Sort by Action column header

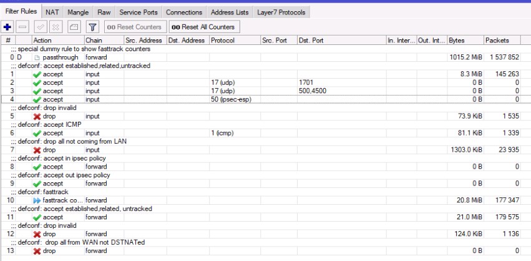pyautogui.click(x=58, y=41)
